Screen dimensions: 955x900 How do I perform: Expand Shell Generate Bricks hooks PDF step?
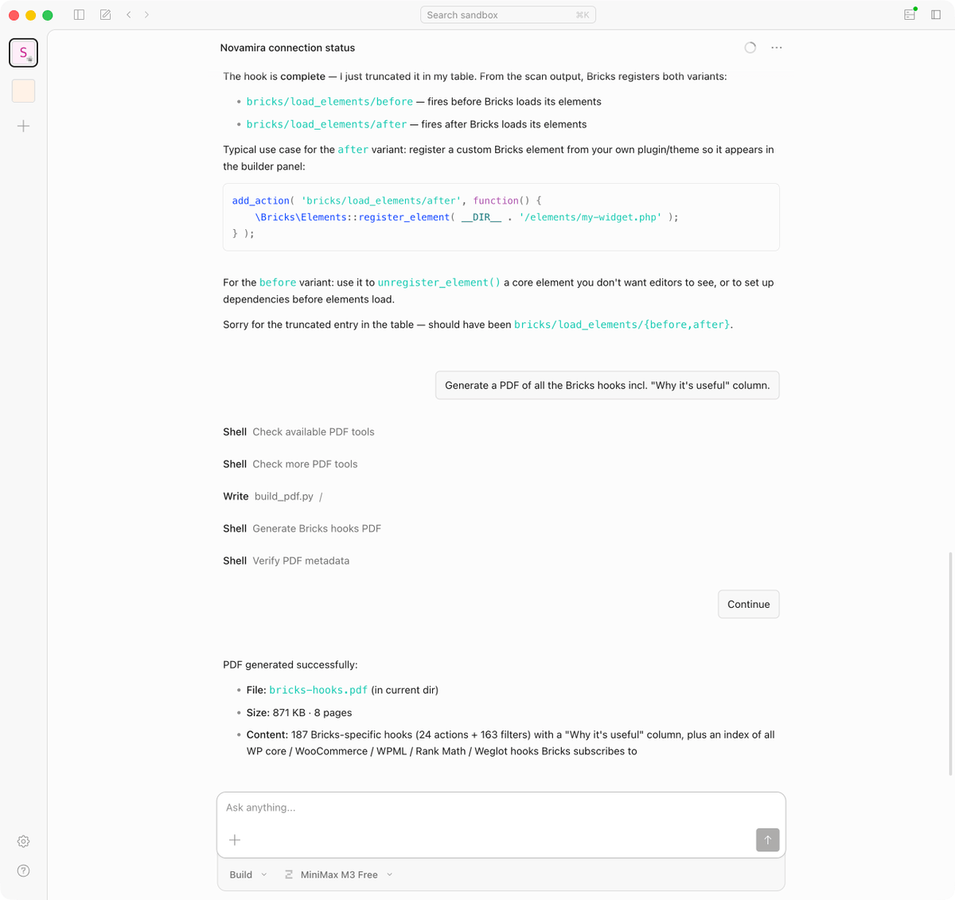tap(302, 528)
